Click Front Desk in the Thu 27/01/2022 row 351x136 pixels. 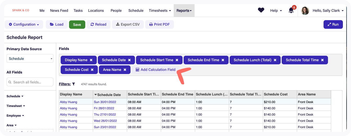point(305,115)
